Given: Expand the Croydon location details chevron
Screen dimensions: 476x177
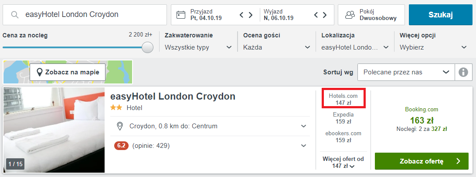Looking at the screenshot, I should point(304,126).
